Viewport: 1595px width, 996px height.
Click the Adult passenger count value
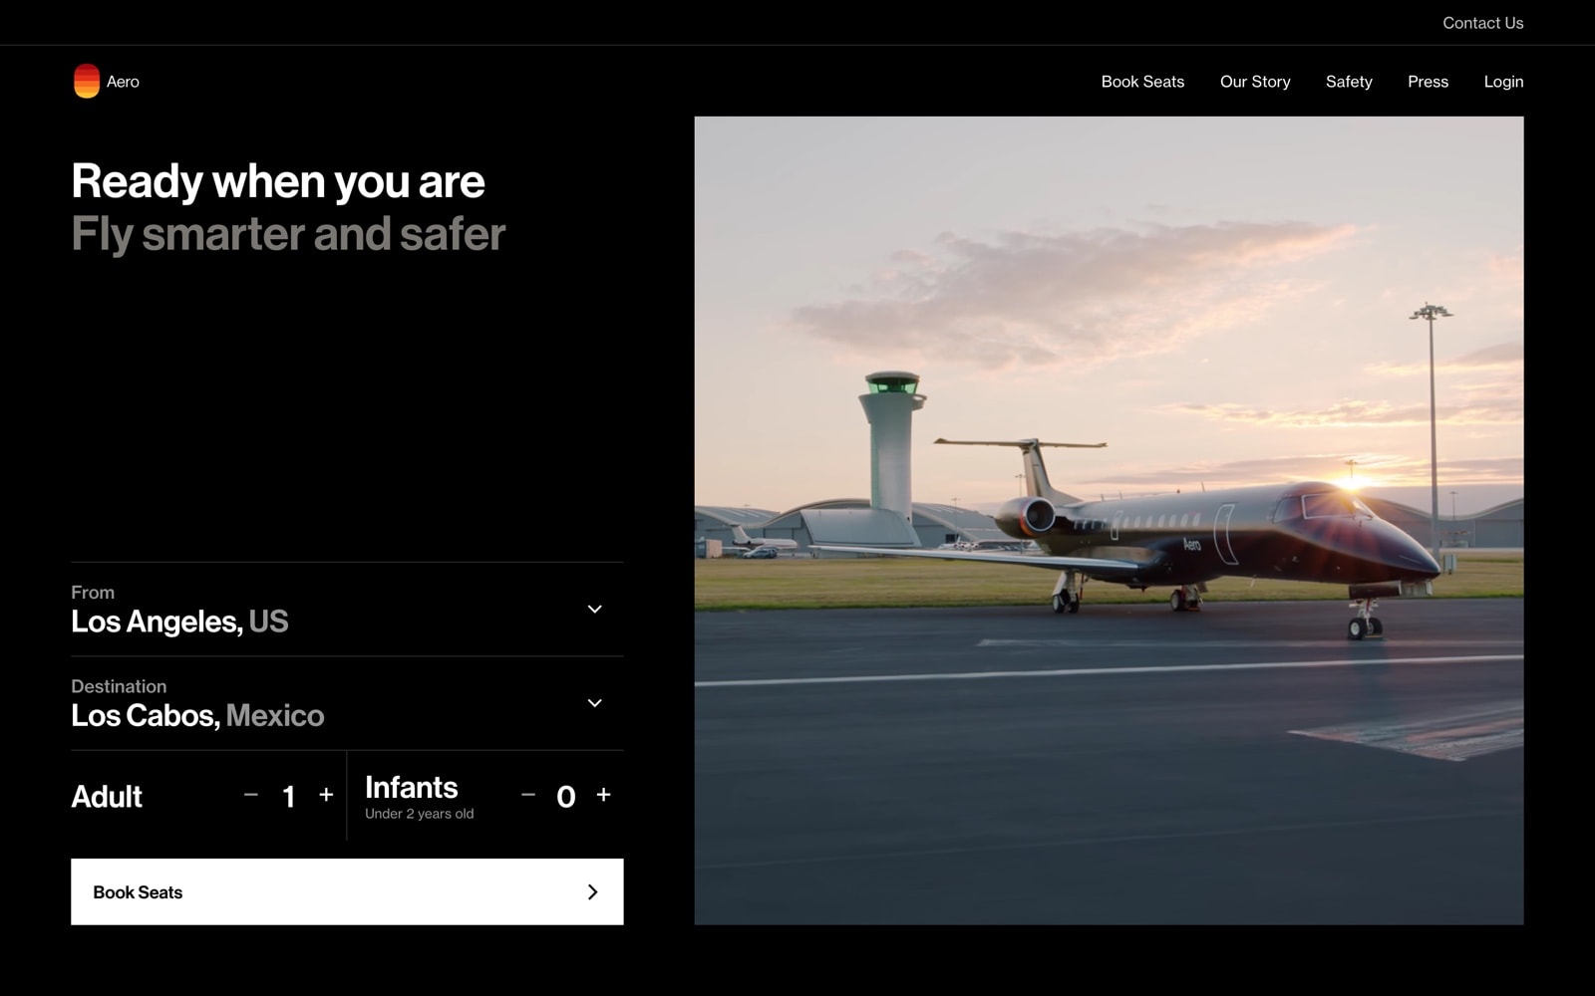[289, 797]
